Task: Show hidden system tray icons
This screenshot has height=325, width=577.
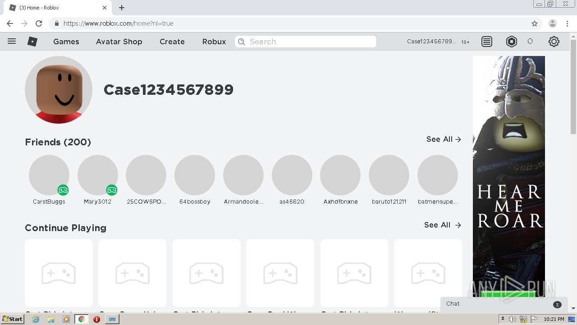Action: (x=503, y=319)
